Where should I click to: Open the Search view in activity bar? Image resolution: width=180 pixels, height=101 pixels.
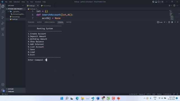(3, 12)
